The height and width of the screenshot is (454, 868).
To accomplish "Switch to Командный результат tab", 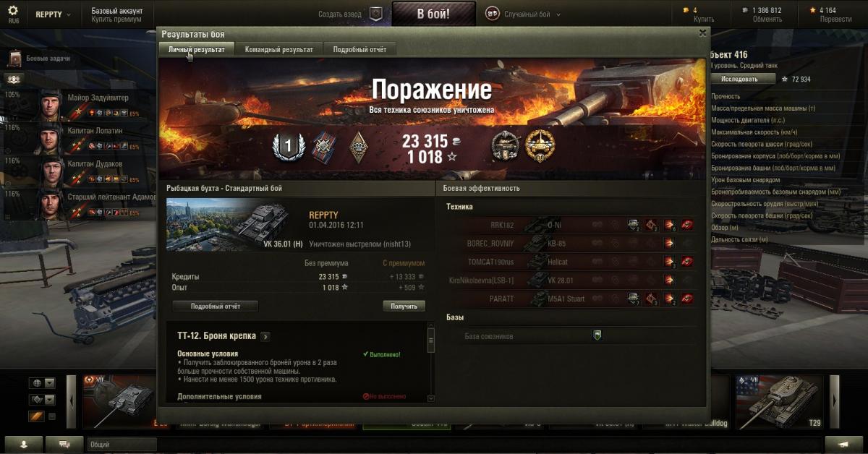I will click(x=279, y=49).
